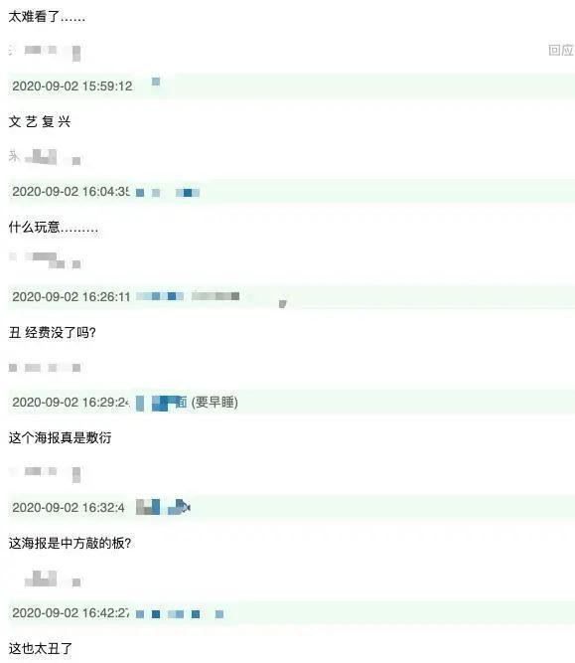
Task: Click the small blurred avatar beside 15:59:12
Action: (156, 82)
